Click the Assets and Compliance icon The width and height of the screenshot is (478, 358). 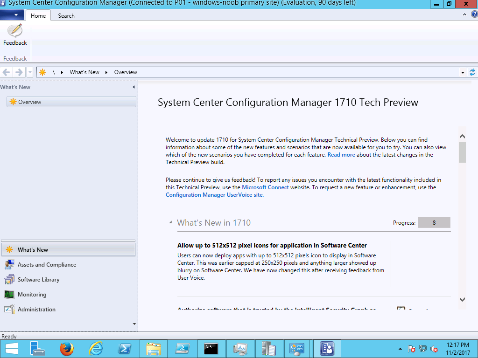[9, 265]
